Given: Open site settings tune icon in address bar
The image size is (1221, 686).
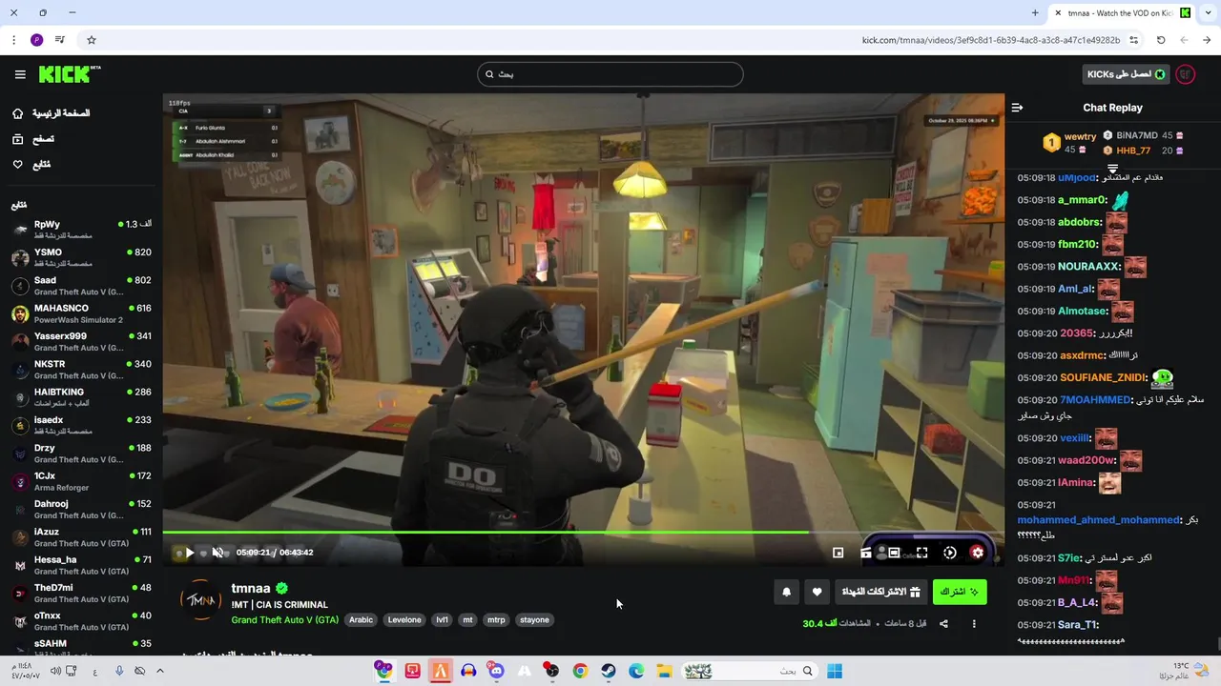Looking at the screenshot, I should click(x=1134, y=40).
